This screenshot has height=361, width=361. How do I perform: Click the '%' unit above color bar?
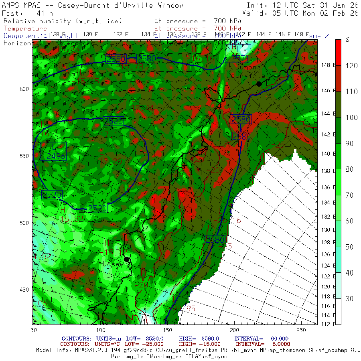click(x=347, y=40)
